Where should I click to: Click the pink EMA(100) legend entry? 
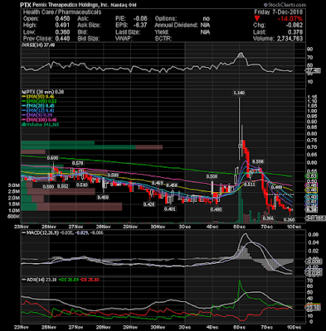39,120
